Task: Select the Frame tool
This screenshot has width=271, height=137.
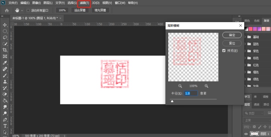Action: tap(5, 56)
